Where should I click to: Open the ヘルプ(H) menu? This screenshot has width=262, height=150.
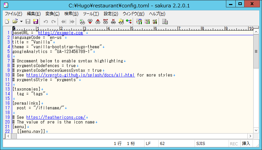[x=157, y=14]
